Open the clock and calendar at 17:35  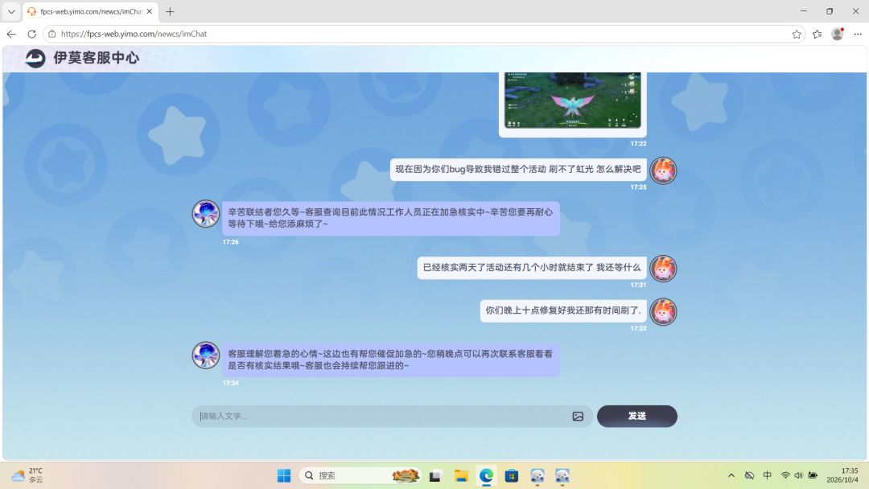(x=842, y=475)
